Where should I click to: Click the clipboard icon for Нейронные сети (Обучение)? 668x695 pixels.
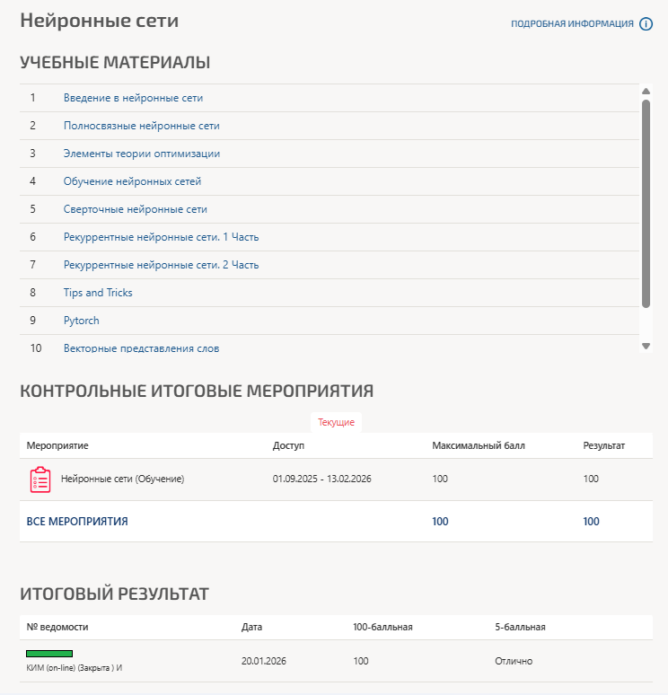coord(40,479)
